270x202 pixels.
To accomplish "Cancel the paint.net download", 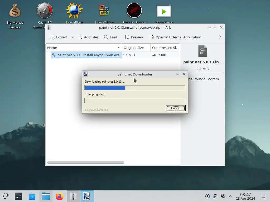I will tap(176, 108).
